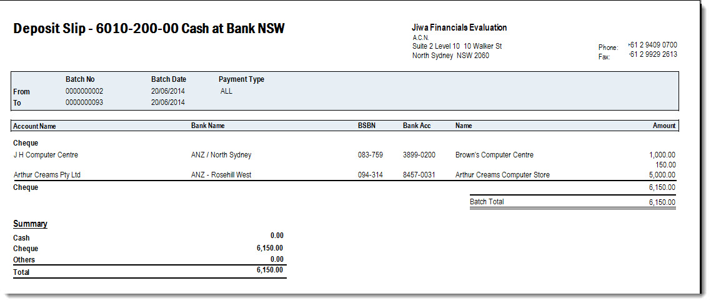Click the To batch date 20/06/2014
Image resolution: width=711 pixels, height=303 pixels.
tap(168, 102)
